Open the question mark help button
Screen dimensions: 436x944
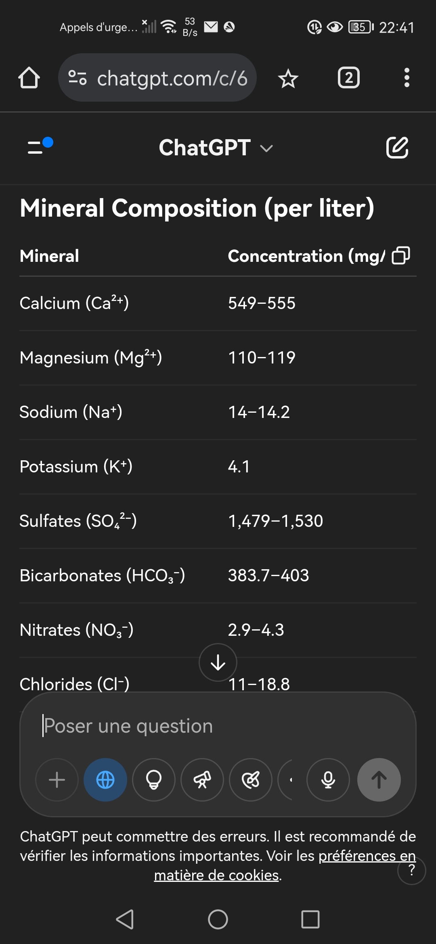[x=412, y=870]
